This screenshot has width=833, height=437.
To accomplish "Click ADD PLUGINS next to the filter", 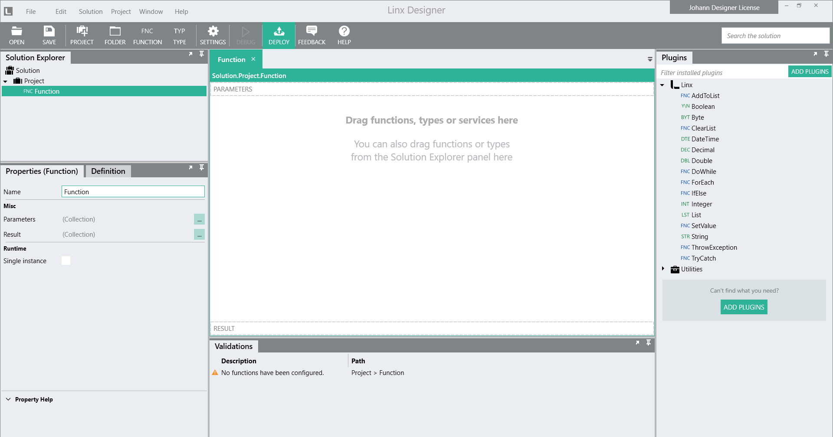I will tap(810, 72).
